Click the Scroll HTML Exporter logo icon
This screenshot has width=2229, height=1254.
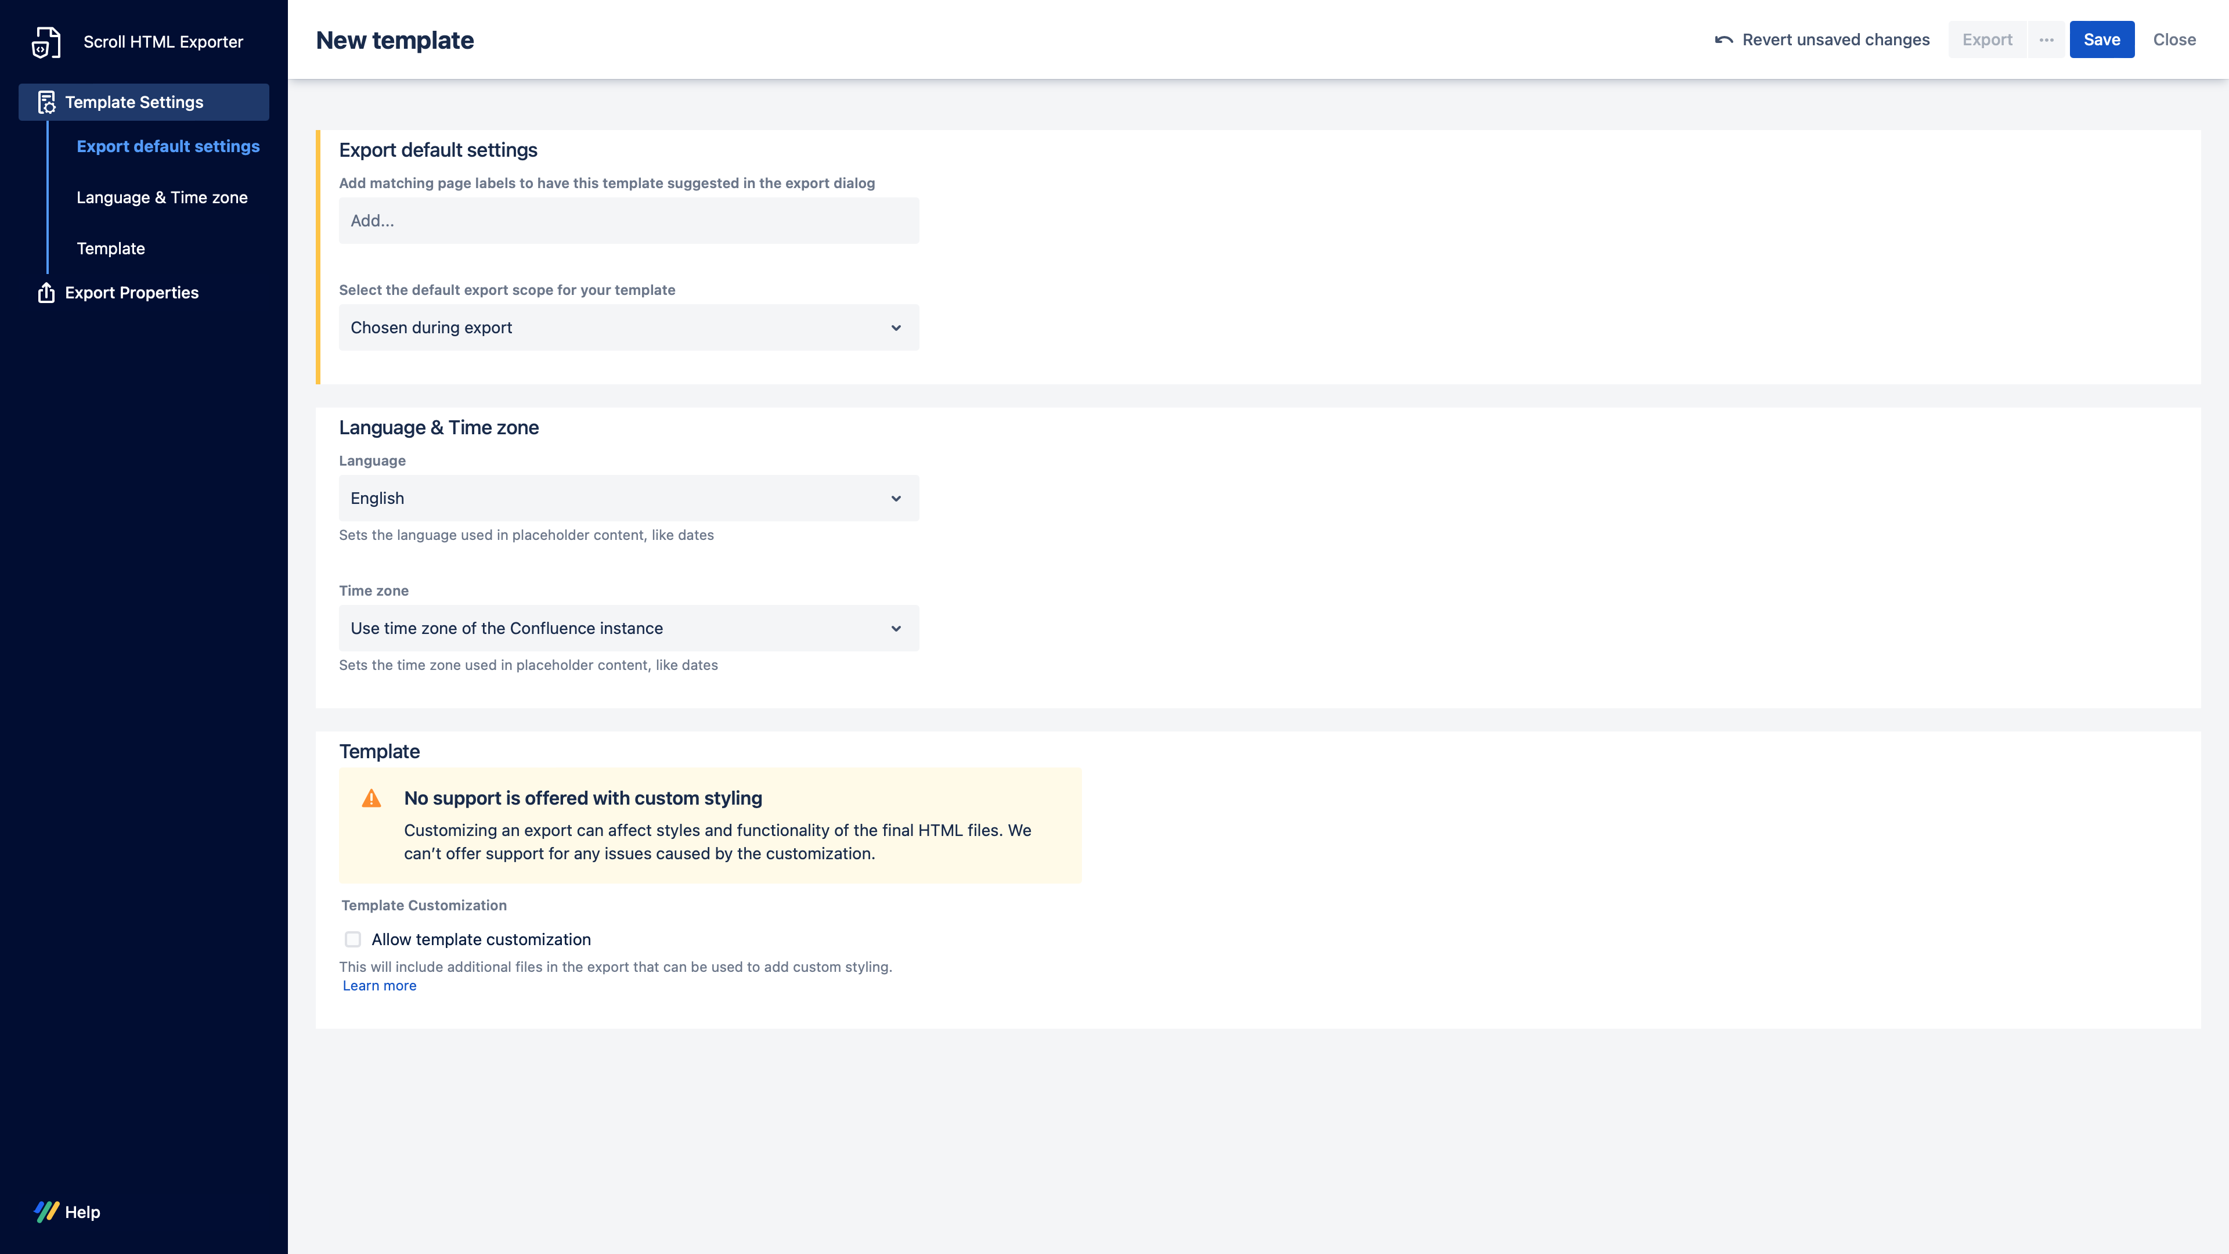click(46, 42)
